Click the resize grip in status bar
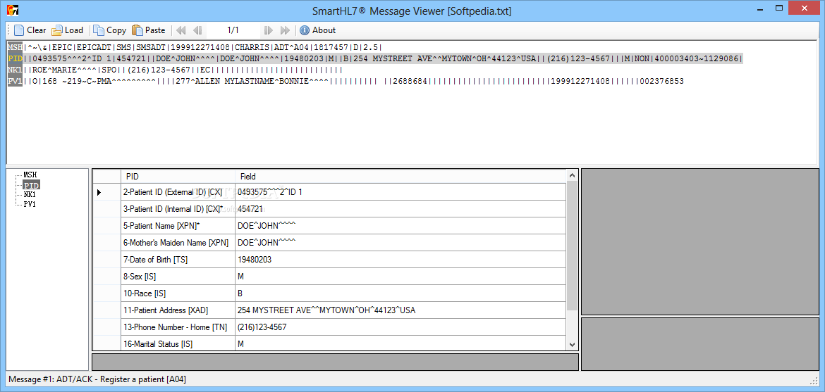The height and width of the screenshot is (392, 825). [x=814, y=380]
